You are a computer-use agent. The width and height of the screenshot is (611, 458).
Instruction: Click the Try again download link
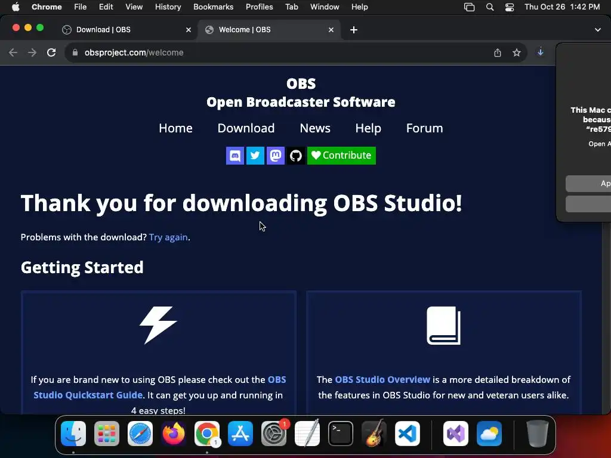168,237
